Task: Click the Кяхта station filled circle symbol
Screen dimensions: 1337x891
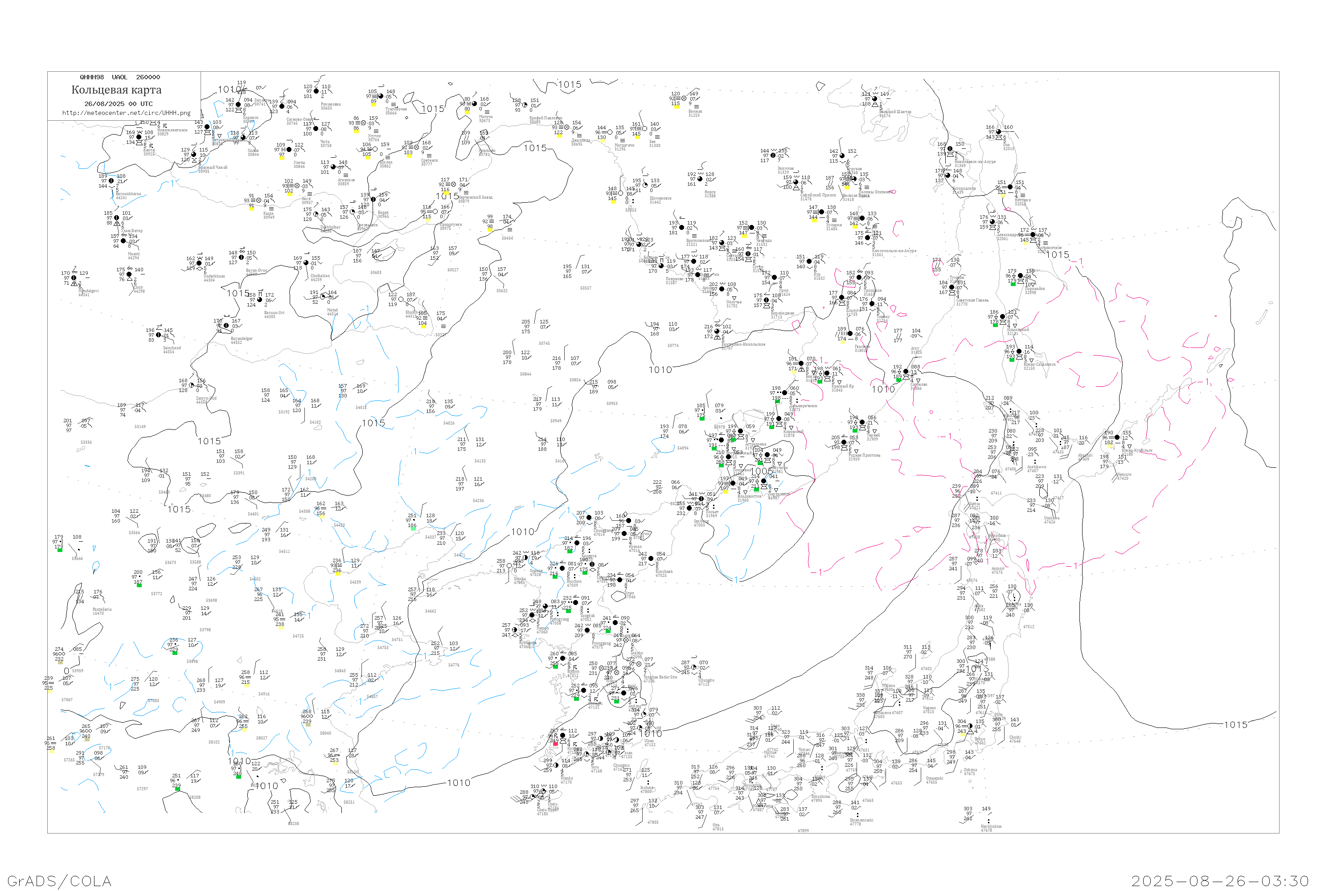Action: (x=139, y=138)
